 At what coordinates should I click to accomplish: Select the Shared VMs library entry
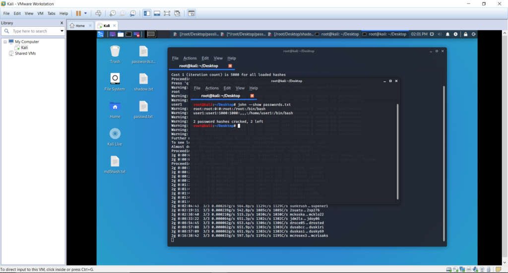click(x=25, y=54)
